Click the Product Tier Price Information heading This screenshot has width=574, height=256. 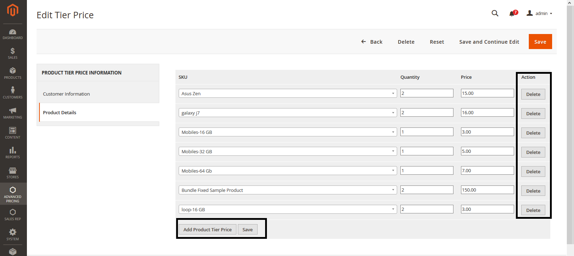(x=81, y=73)
